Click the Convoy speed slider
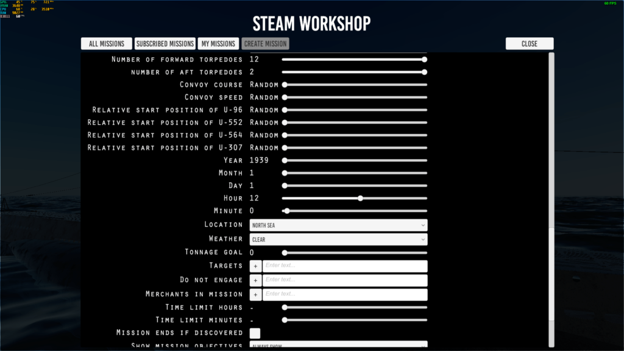The width and height of the screenshot is (624, 351). (x=354, y=97)
